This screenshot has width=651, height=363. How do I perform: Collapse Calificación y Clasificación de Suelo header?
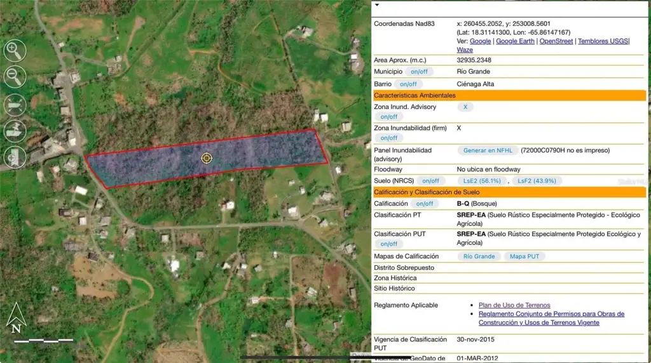click(x=509, y=192)
